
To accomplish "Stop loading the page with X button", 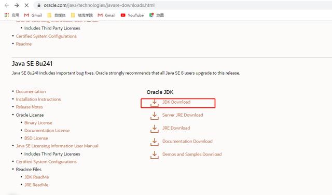I will (x=26, y=5).
